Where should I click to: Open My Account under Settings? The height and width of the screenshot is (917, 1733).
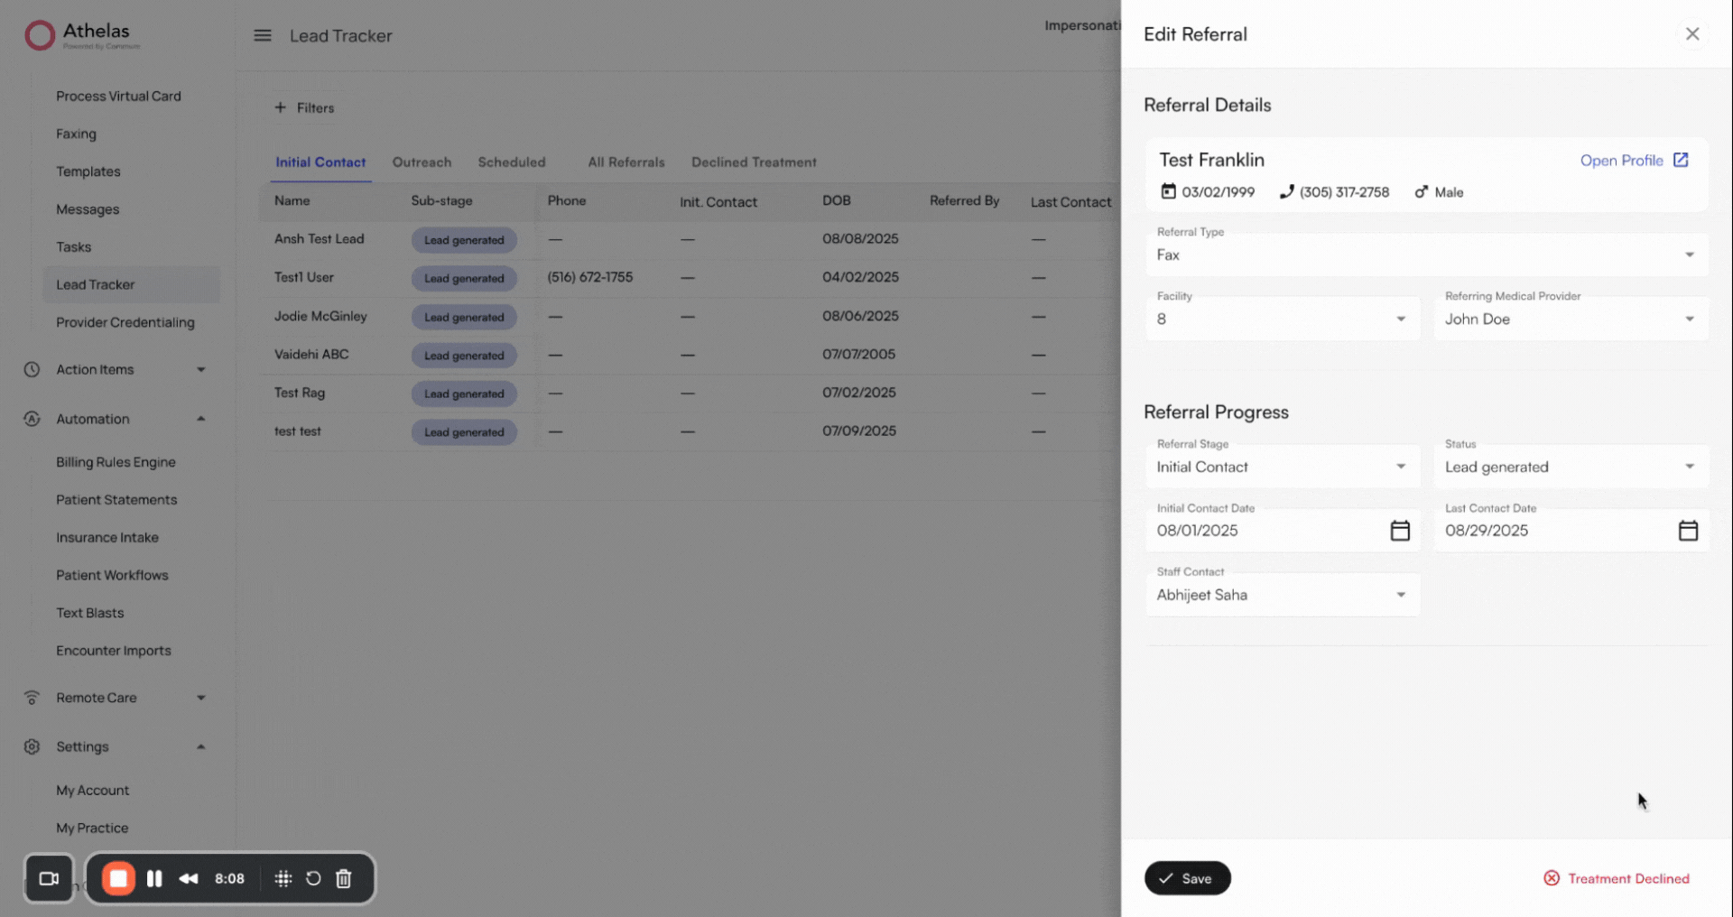coord(92,791)
